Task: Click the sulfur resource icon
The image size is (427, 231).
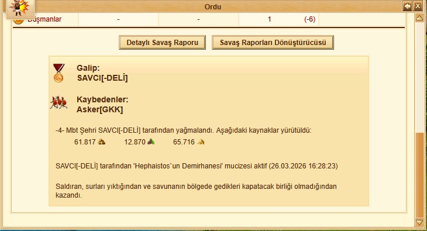Action: click(x=201, y=142)
